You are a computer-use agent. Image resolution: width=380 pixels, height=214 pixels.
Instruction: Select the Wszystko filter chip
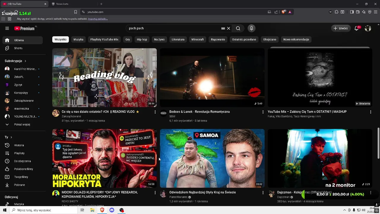point(61,39)
